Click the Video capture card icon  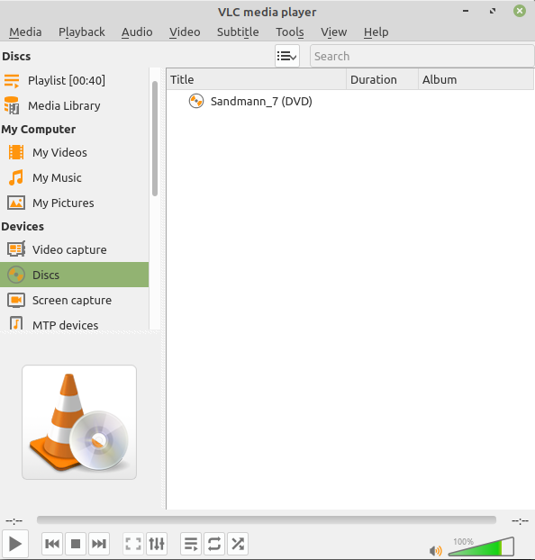16,249
